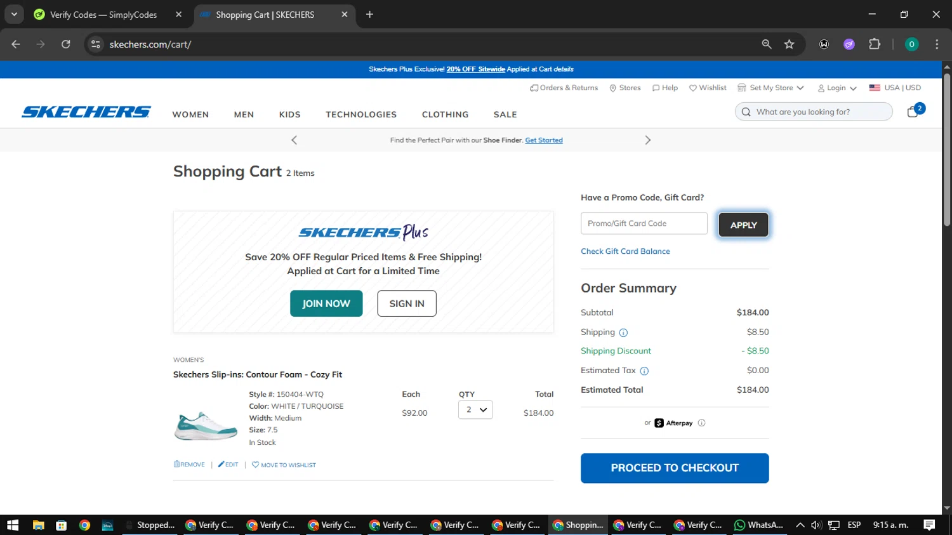The height and width of the screenshot is (535, 952).
Task: Click the Skechers logo
Action: 86,112
